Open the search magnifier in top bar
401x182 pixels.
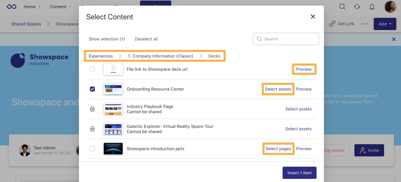coord(342,7)
